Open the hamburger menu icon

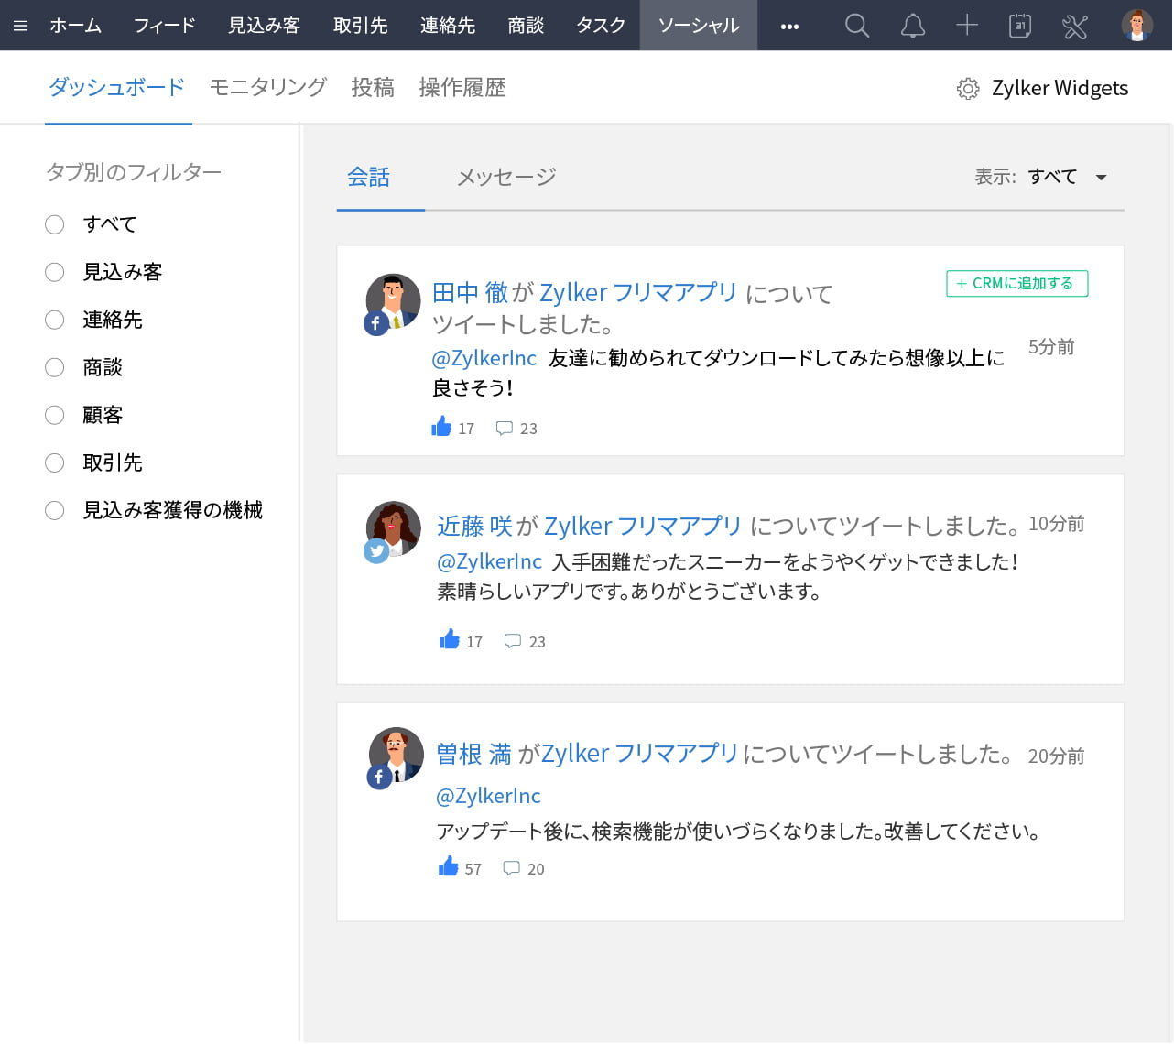20,26
